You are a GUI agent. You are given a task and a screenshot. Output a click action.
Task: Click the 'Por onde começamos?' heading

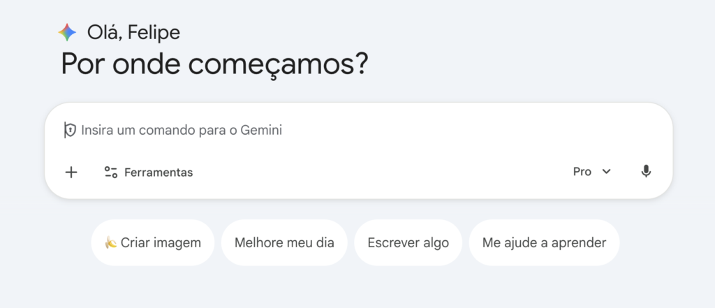(214, 64)
